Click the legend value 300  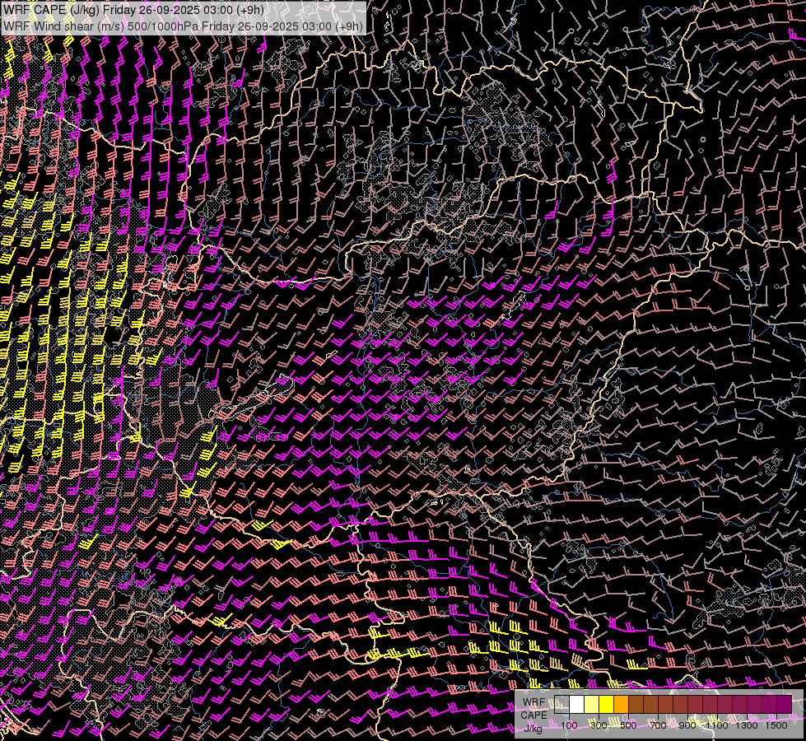[599, 725]
